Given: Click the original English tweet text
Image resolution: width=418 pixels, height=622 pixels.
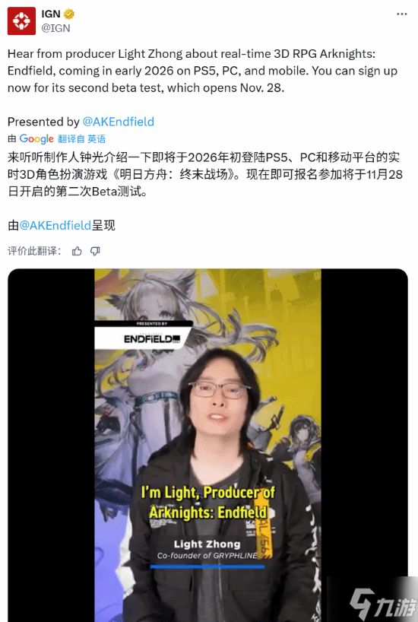Looking at the screenshot, I should (x=203, y=71).
